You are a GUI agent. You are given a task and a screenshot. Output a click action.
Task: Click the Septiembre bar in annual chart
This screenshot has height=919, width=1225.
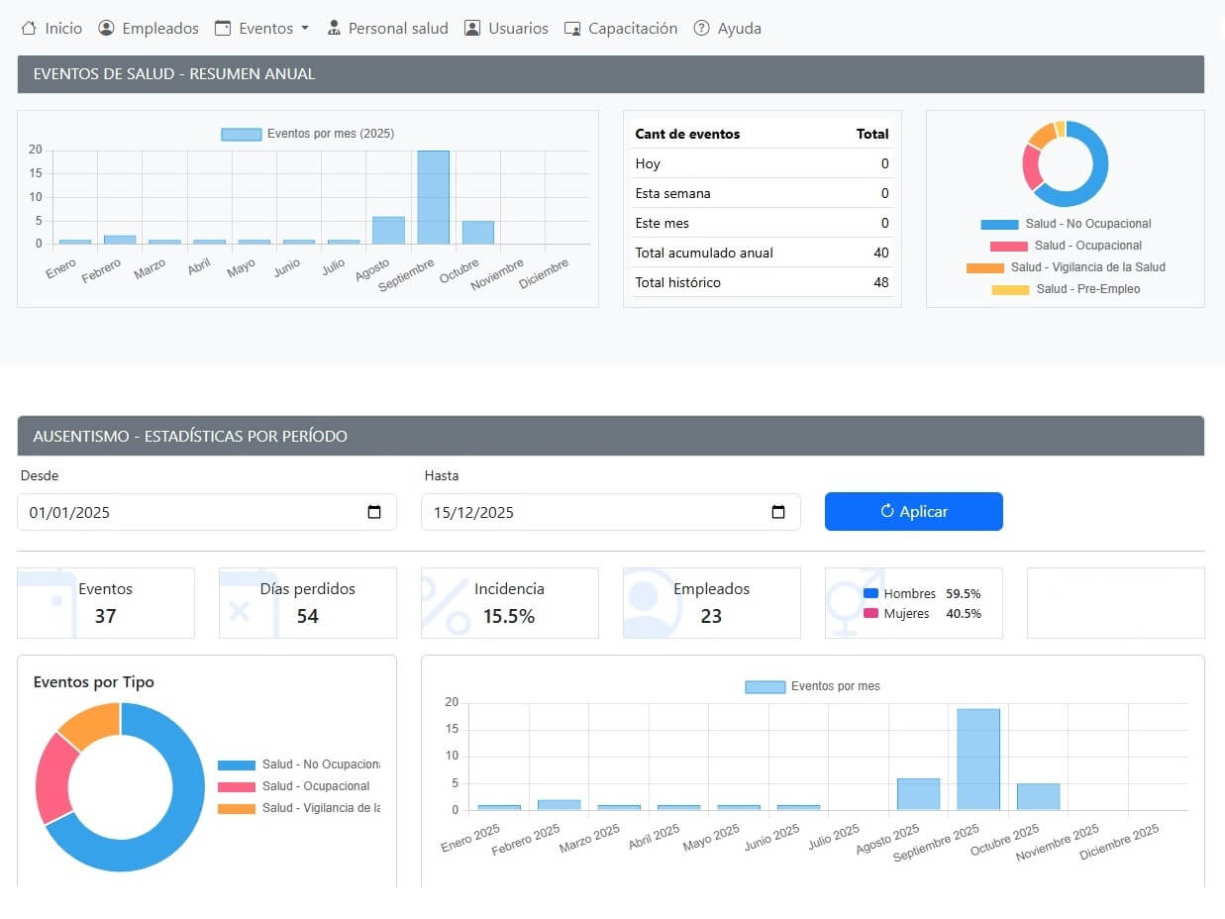(433, 197)
